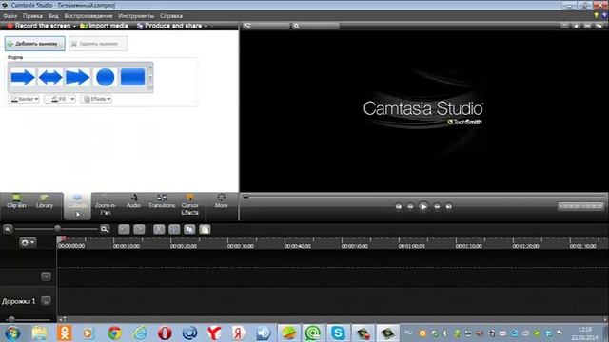Expand the callout shapes gallery down arrow
The width and height of the screenshot is (609, 342).
150,77
